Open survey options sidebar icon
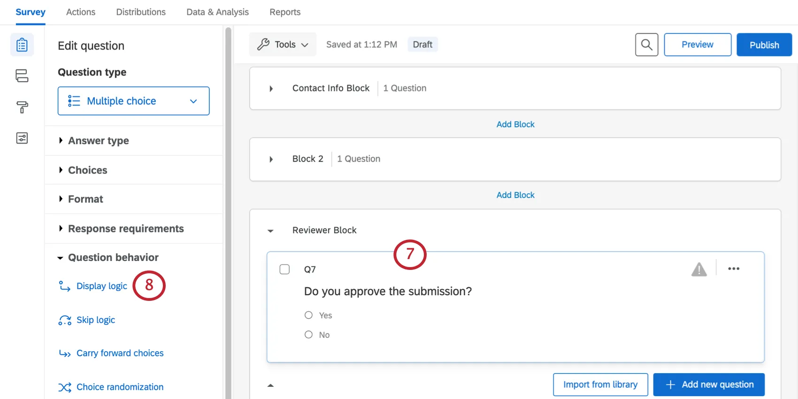The width and height of the screenshot is (798, 399). [x=22, y=138]
